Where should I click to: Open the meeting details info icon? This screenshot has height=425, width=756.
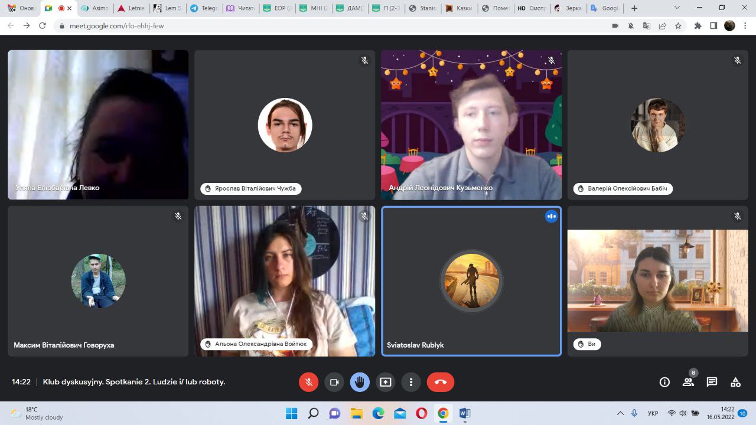click(664, 382)
